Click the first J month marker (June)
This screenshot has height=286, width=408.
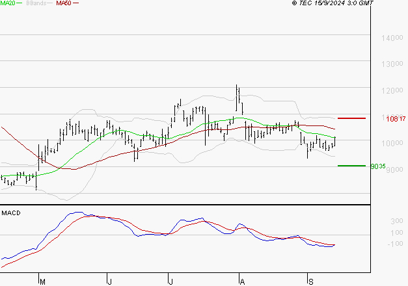pos(110,282)
